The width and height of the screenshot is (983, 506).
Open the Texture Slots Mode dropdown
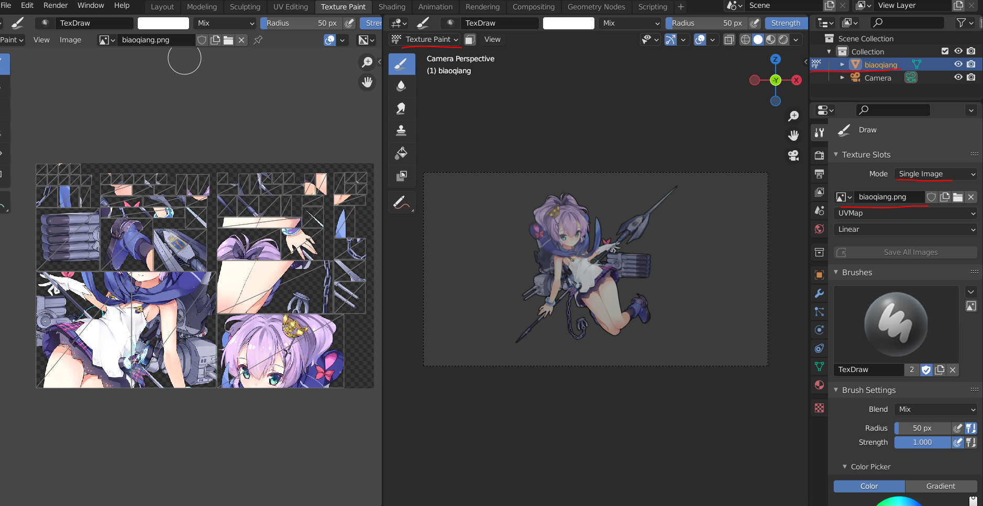coord(936,174)
